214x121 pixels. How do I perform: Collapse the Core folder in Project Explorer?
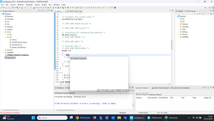coord(4,32)
